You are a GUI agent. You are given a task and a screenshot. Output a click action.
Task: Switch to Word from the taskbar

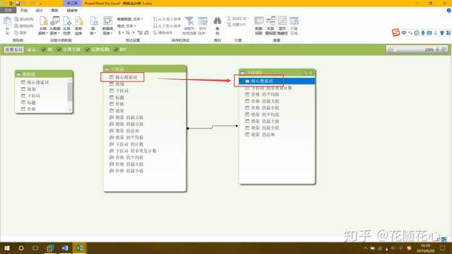pyautogui.click(x=65, y=248)
